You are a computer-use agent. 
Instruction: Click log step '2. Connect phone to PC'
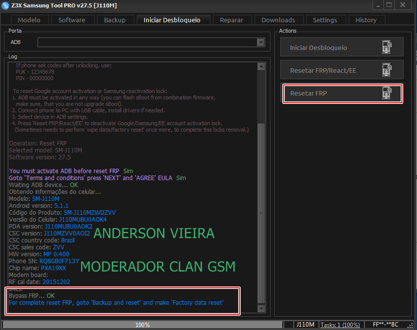coord(88,110)
